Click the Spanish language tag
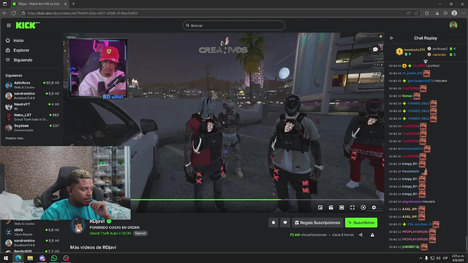The height and width of the screenshot is (263, 468). (x=140, y=233)
